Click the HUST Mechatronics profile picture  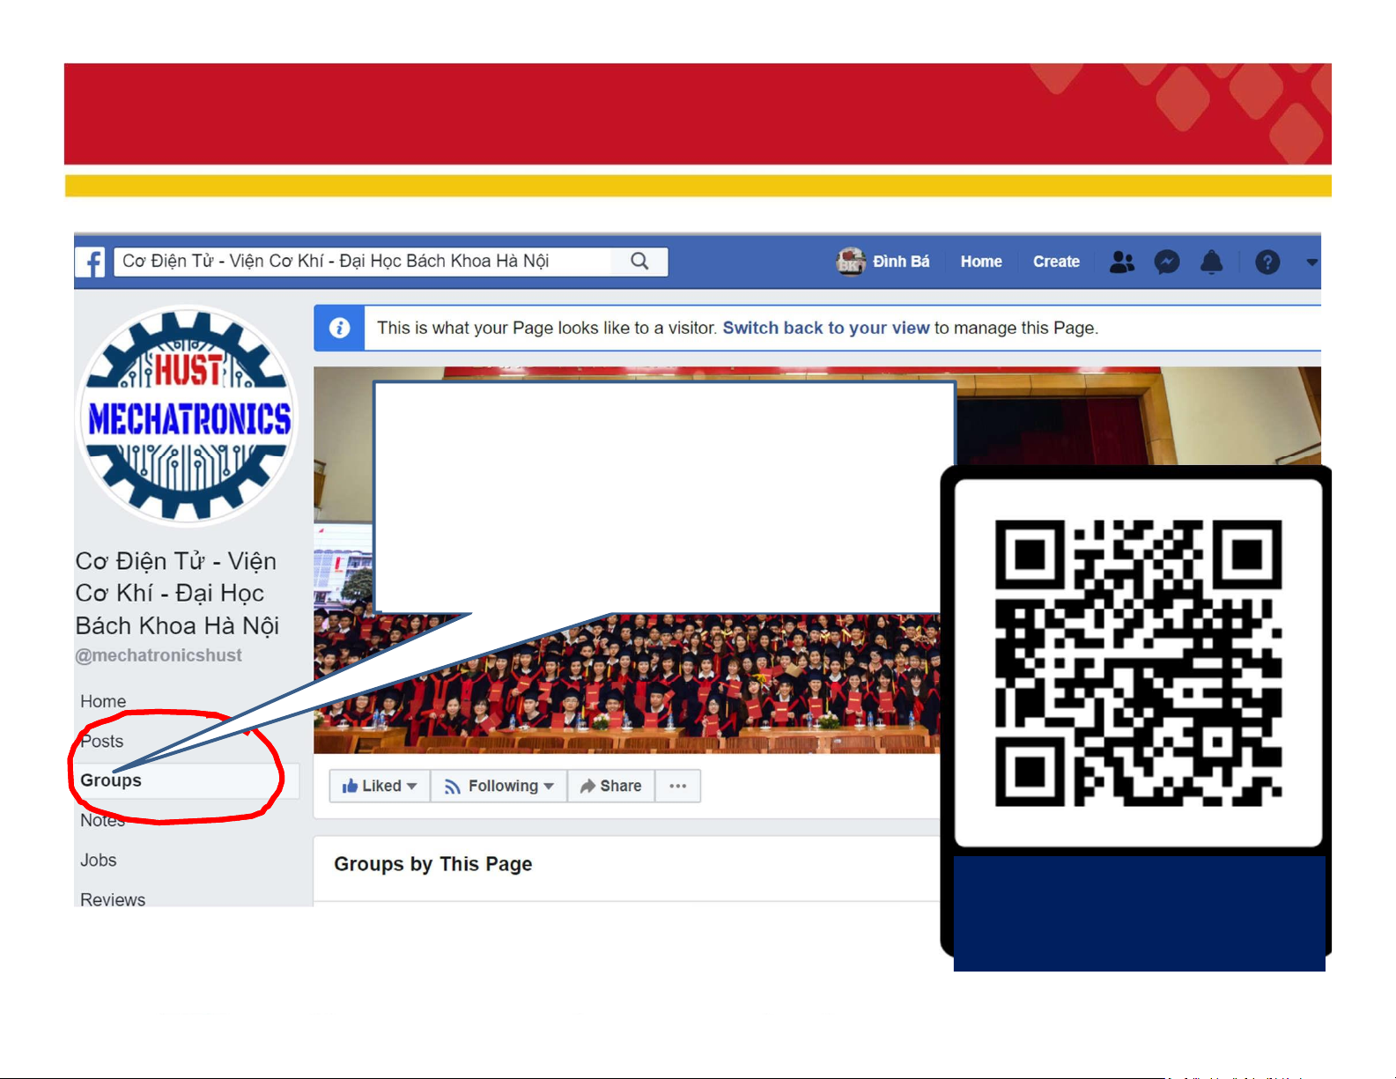pos(188,415)
